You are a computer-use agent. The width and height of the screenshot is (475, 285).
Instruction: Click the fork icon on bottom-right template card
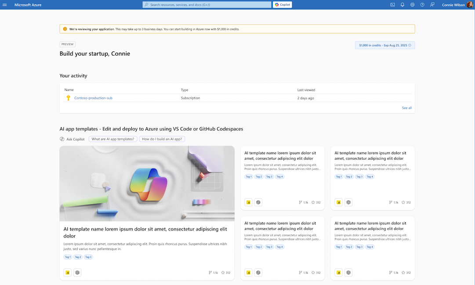point(391,273)
